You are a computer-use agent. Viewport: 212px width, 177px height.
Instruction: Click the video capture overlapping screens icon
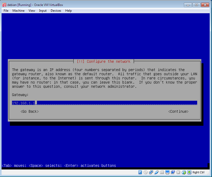click(x=173, y=172)
